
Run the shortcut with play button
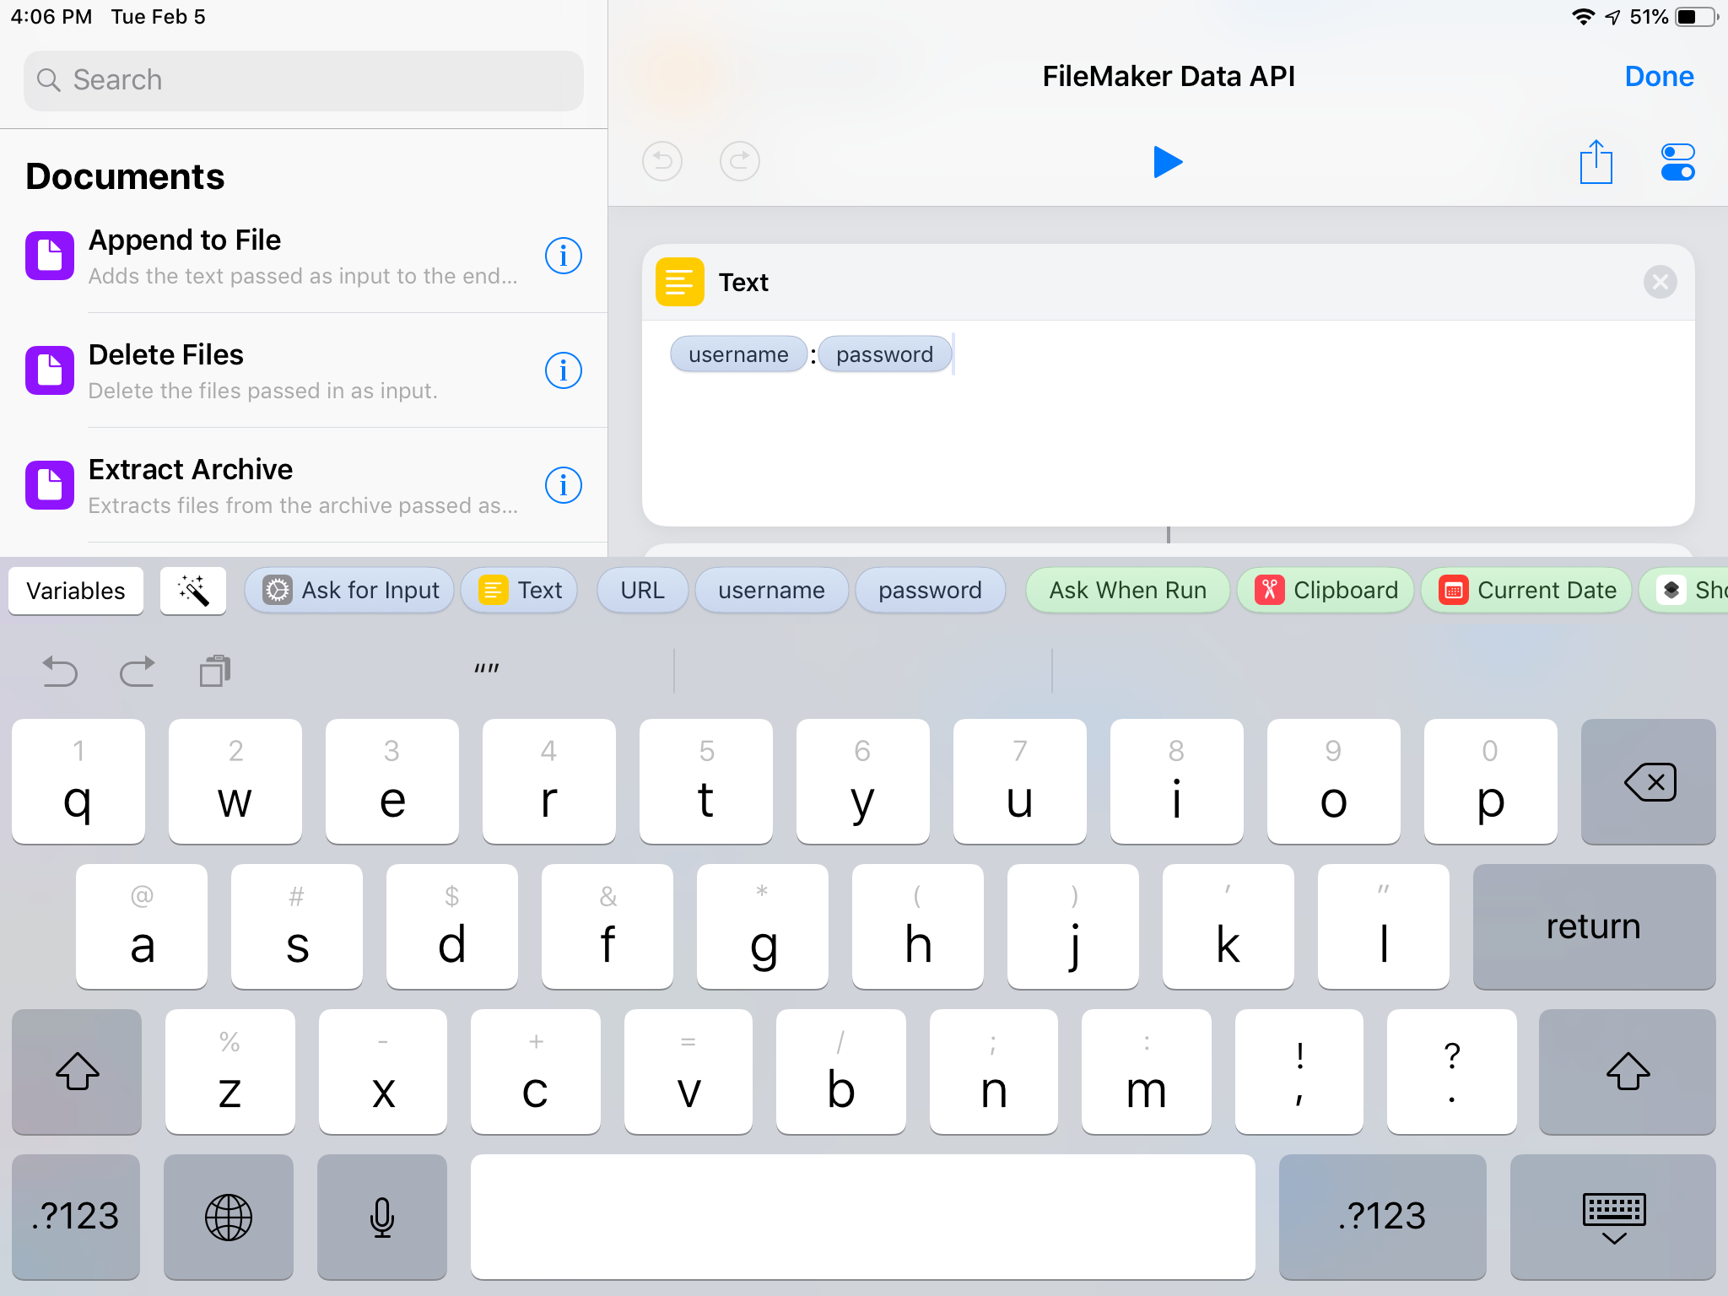click(1168, 162)
